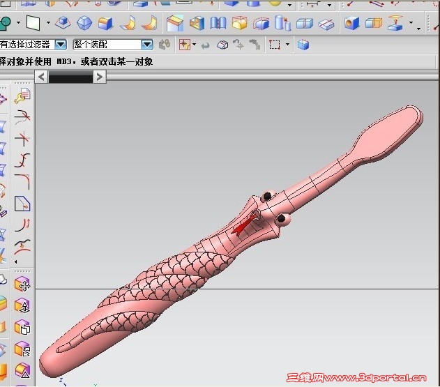This screenshot has height=387, width=440.
Task: Click the greyed hierarchy selection icon
Action: [255, 45]
